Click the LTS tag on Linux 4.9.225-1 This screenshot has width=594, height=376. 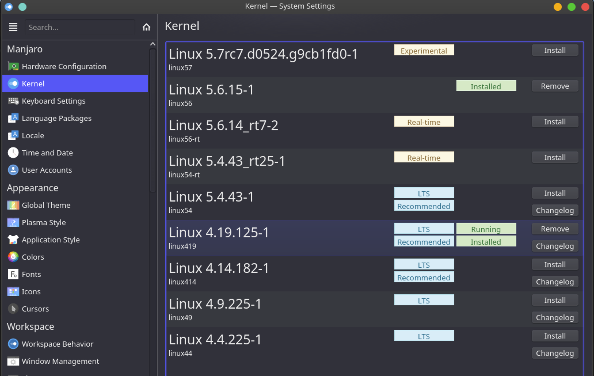click(x=424, y=300)
